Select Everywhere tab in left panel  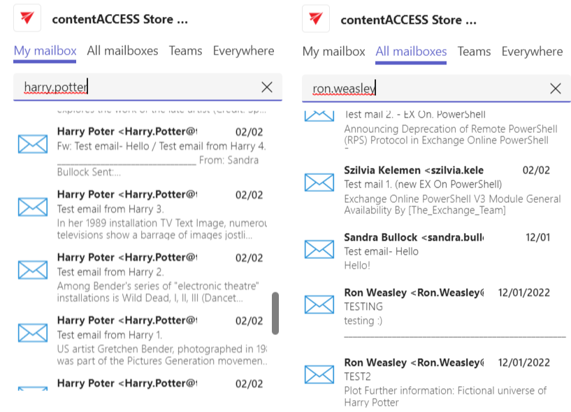243,51
